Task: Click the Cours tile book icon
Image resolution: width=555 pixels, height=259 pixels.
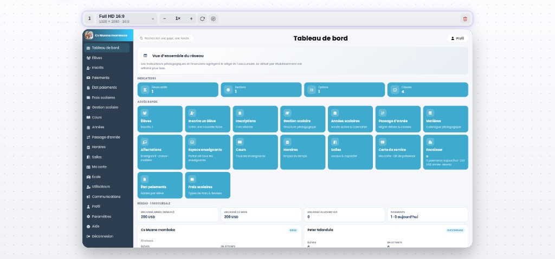Action: (x=240, y=142)
